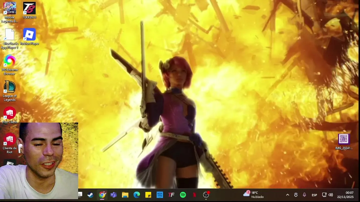Open the Roblox Player desktop icon

click(29, 37)
